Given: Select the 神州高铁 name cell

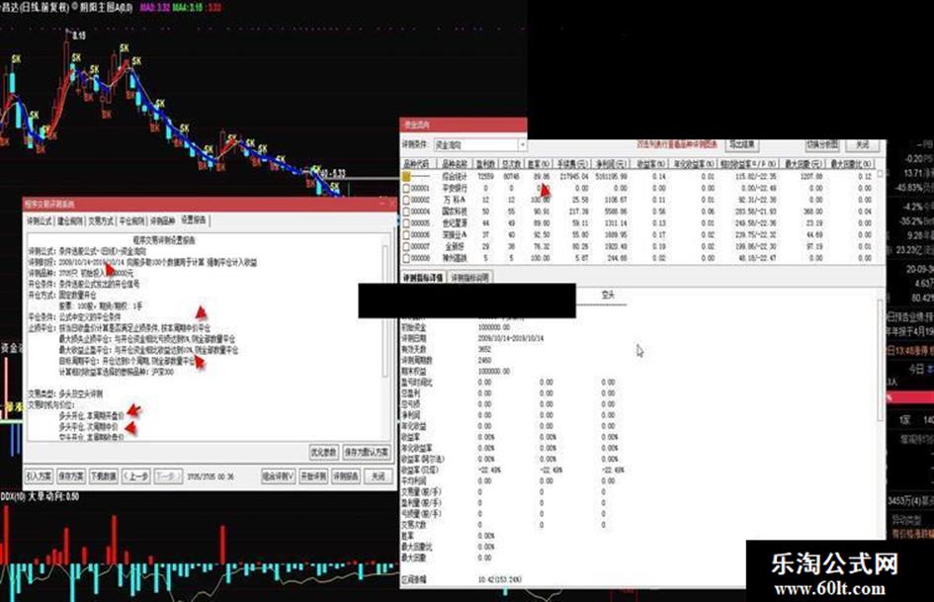Looking at the screenshot, I should pos(455,259).
